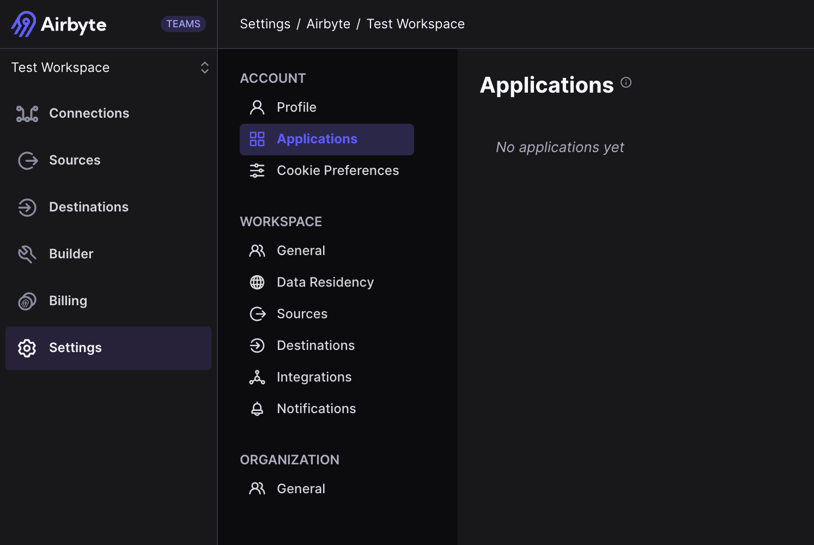Click the Settings gear in the sidebar
Image resolution: width=814 pixels, height=545 pixels.
pos(27,348)
